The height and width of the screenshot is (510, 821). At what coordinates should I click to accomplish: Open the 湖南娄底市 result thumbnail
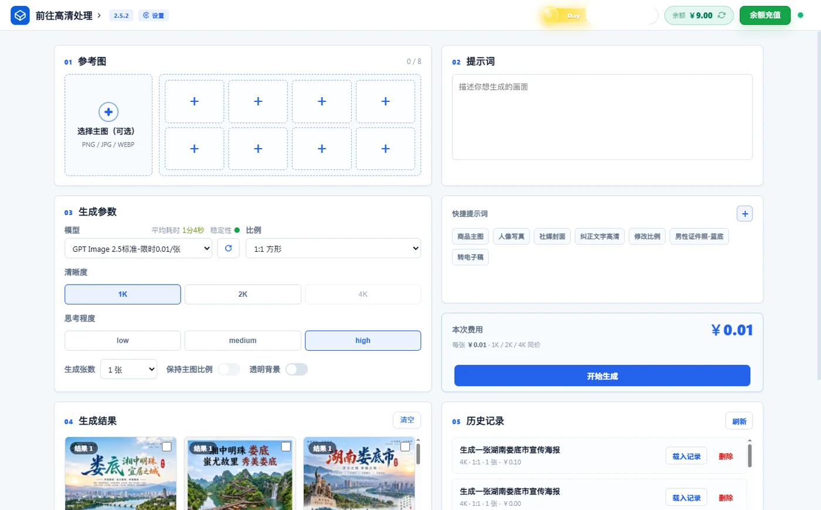(359, 474)
